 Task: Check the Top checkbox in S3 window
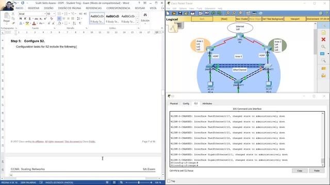pos(169,181)
